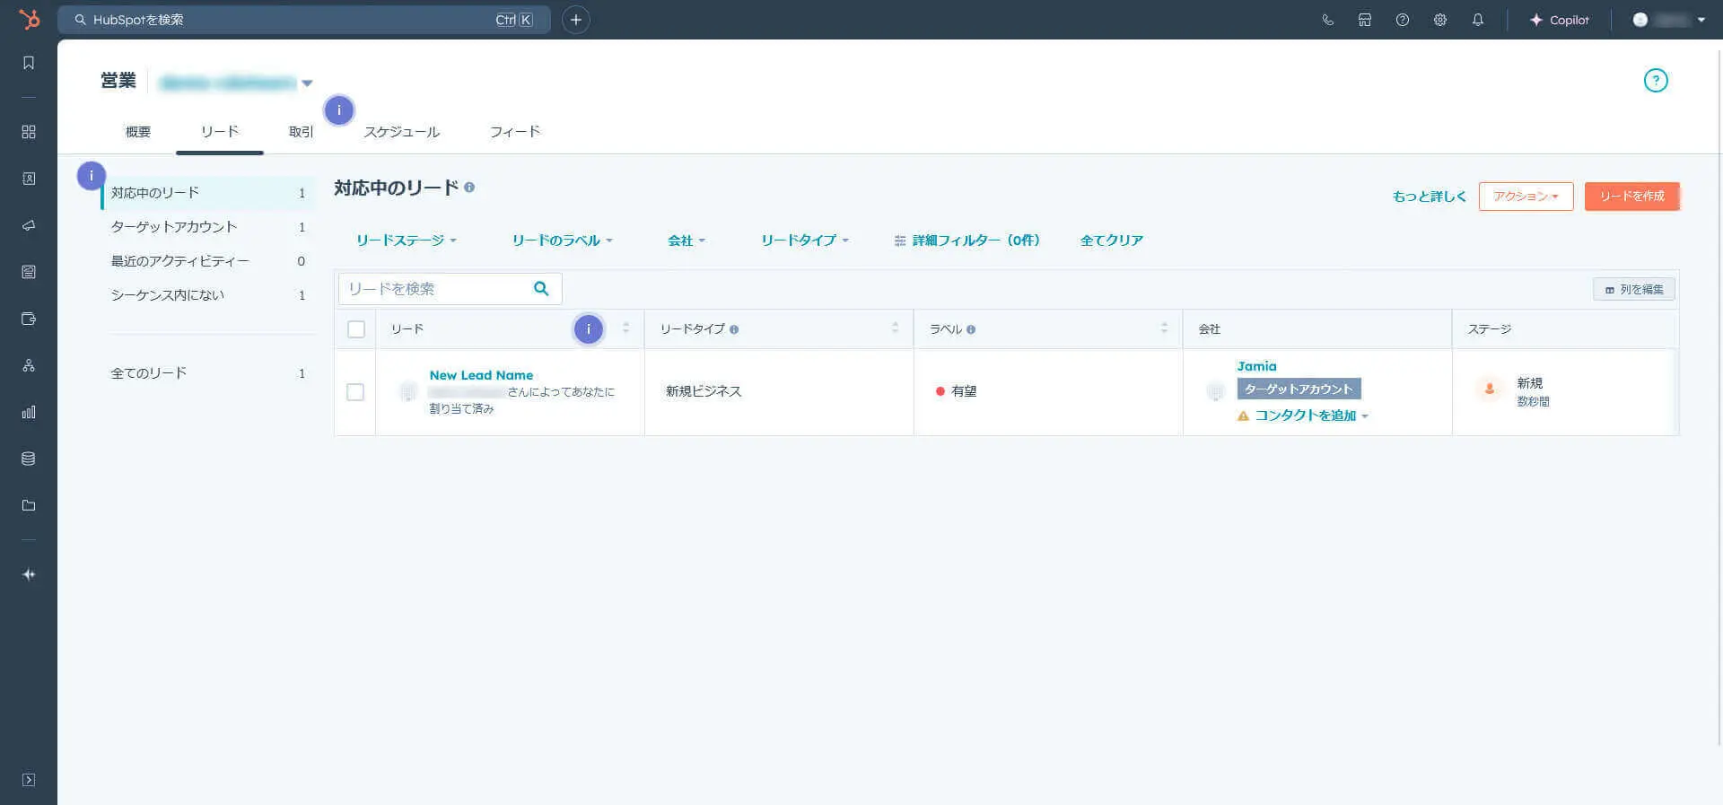The height and width of the screenshot is (805, 1723).
Task: Open the commerce wallet icon in sidebar
Action: pyautogui.click(x=29, y=319)
